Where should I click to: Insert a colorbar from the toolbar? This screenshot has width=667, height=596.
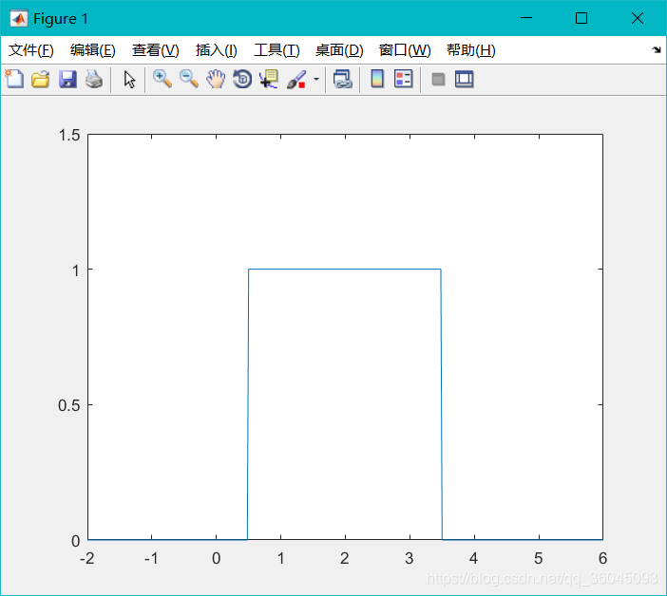pos(377,80)
